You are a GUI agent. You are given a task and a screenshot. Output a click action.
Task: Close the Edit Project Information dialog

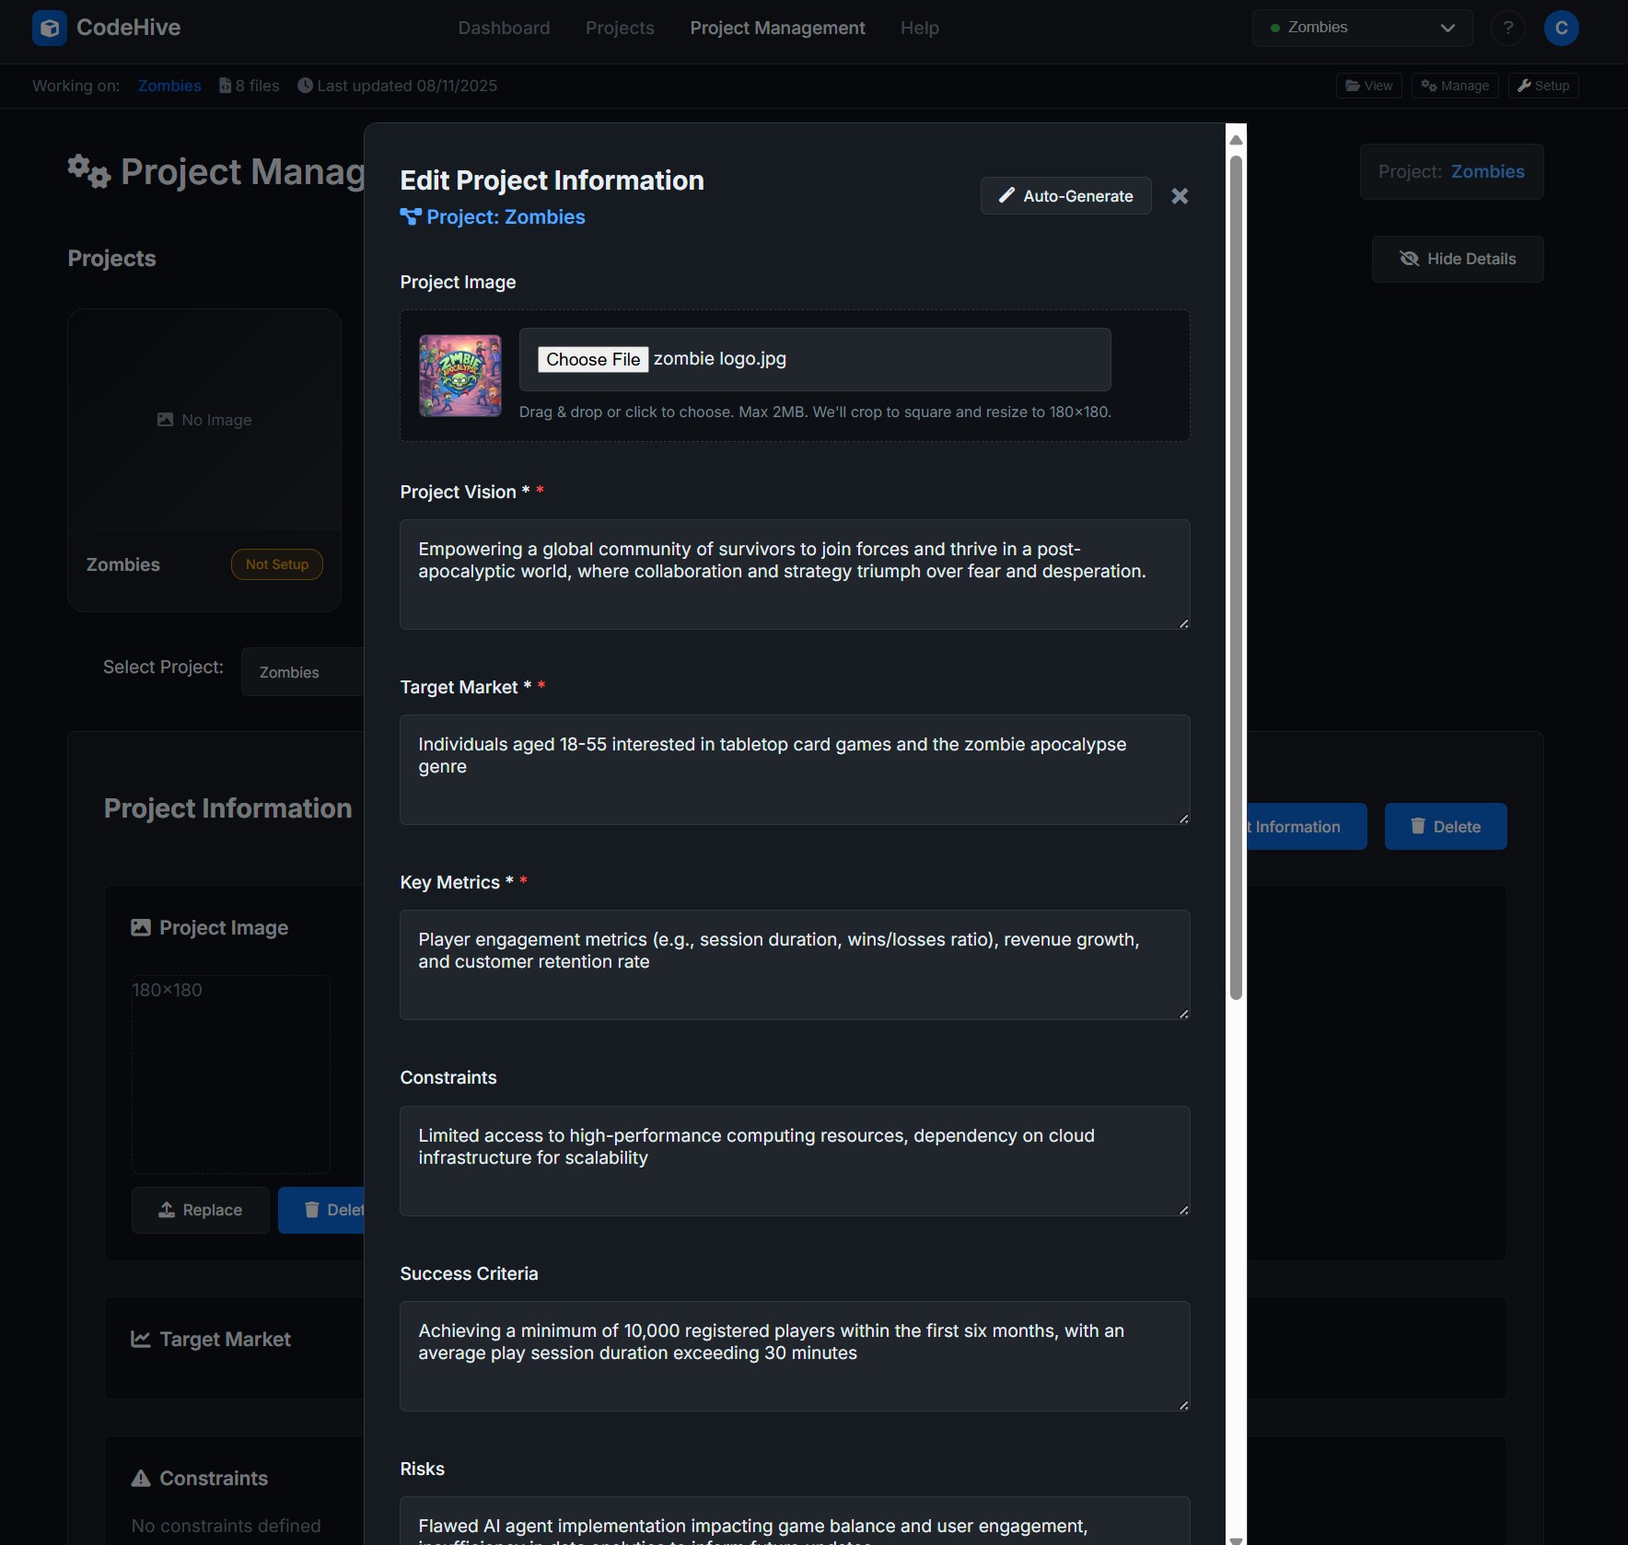(1180, 196)
